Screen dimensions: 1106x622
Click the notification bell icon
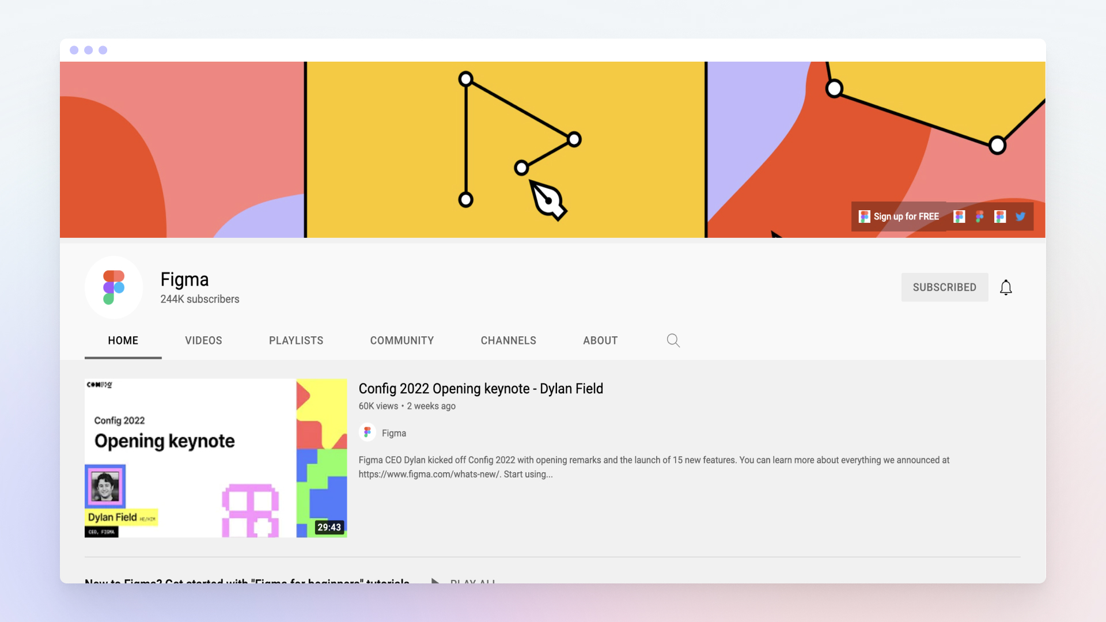click(x=1006, y=287)
